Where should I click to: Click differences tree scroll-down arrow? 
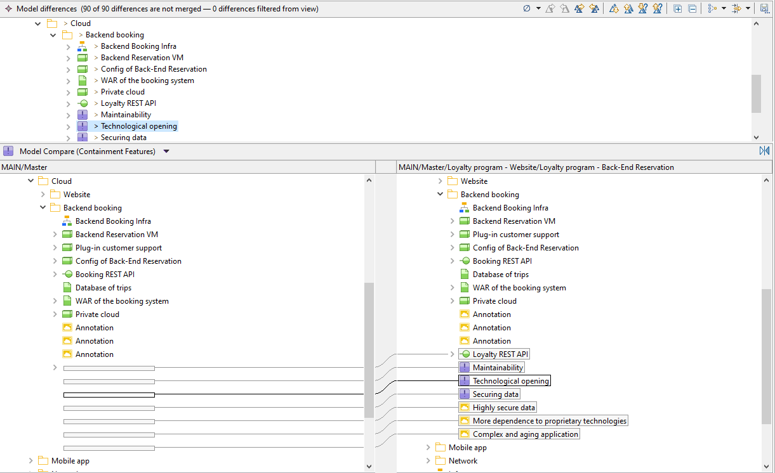756,137
